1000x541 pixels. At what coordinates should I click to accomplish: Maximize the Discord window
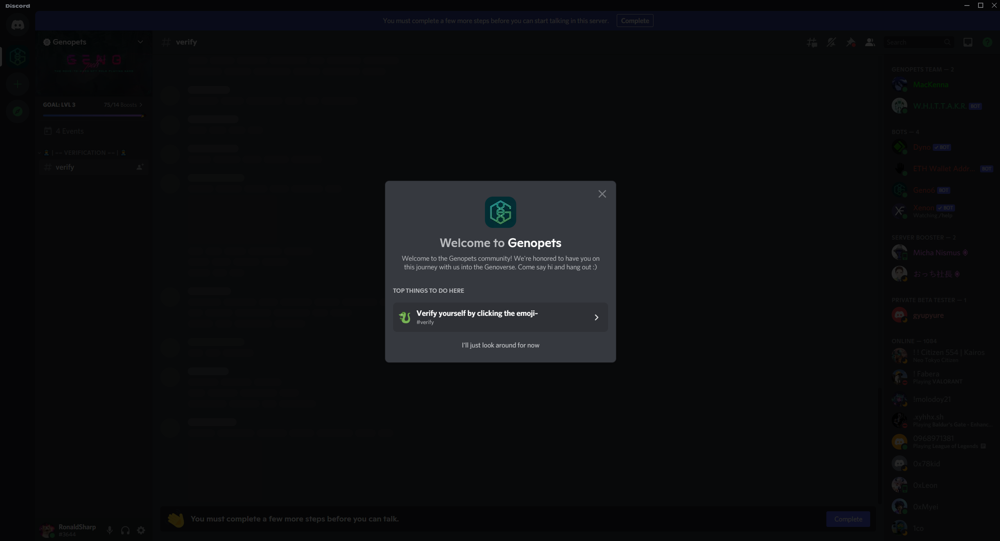[x=980, y=5]
